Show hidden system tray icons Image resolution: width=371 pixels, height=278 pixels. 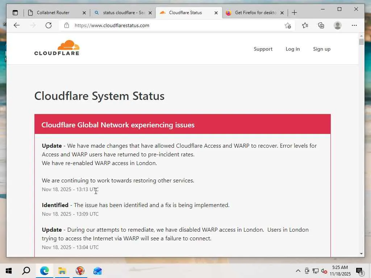pyautogui.click(x=298, y=271)
